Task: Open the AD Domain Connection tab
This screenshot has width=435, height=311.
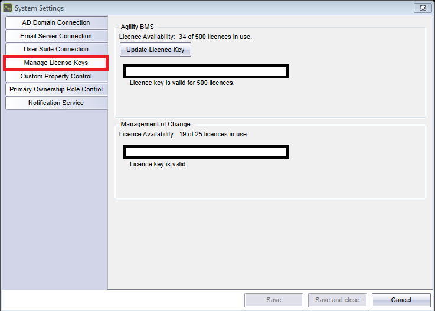Action: pyautogui.click(x=56, y=22)
